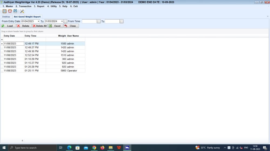Click the Weight column header
The width and height of the screenshot is (270, 151).
[x=62, y=36]
